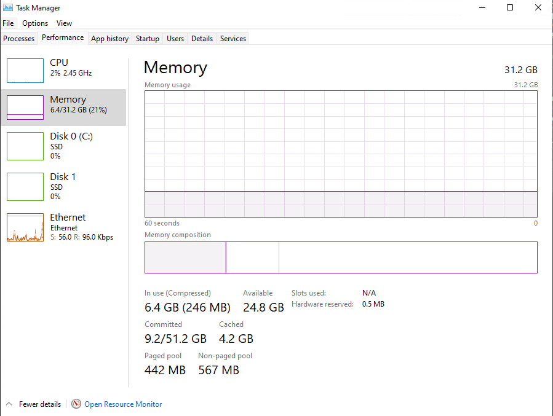Select the Disk 0 (C:) graph thumbnail
The width and height of the screenshot is (553, 416).
point(25,146)
